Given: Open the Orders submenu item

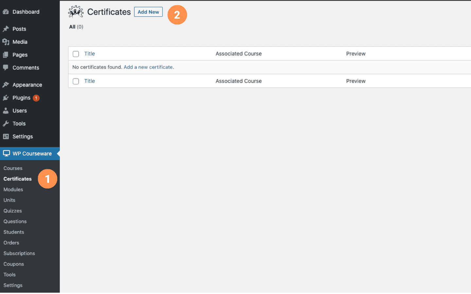Looking at the screenshot, I should 11,243.
